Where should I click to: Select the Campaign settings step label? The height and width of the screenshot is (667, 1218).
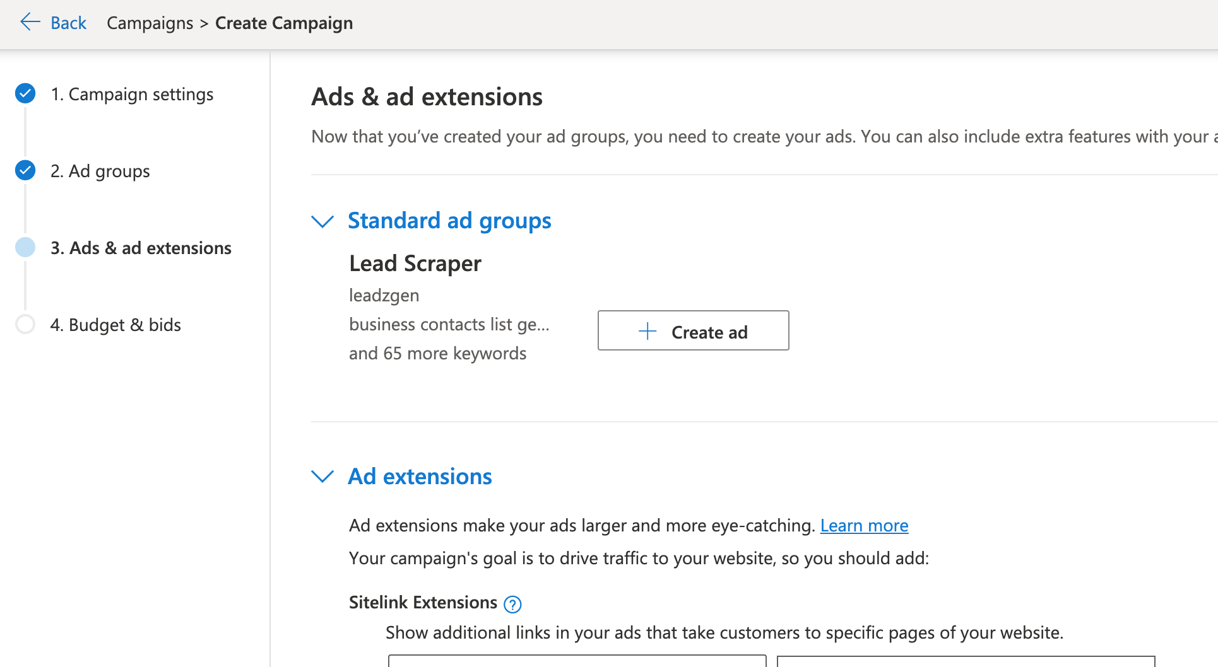click(132, 93)
